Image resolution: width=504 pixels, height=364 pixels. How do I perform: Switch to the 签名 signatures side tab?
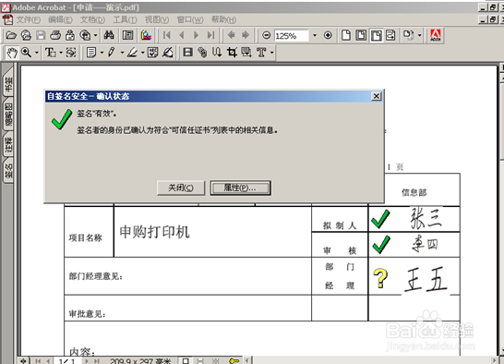pyautogui.click(x=8, y=171)
